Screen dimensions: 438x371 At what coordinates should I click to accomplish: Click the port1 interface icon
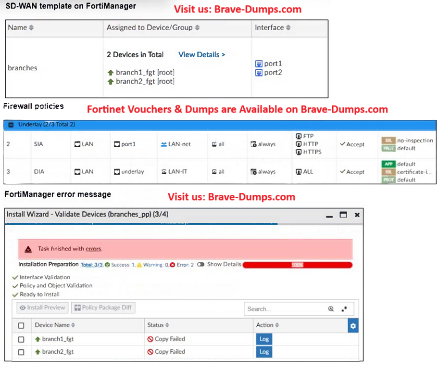click(x=259, y=64)
